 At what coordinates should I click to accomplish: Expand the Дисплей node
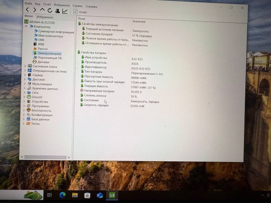click(x=24, y=79)
